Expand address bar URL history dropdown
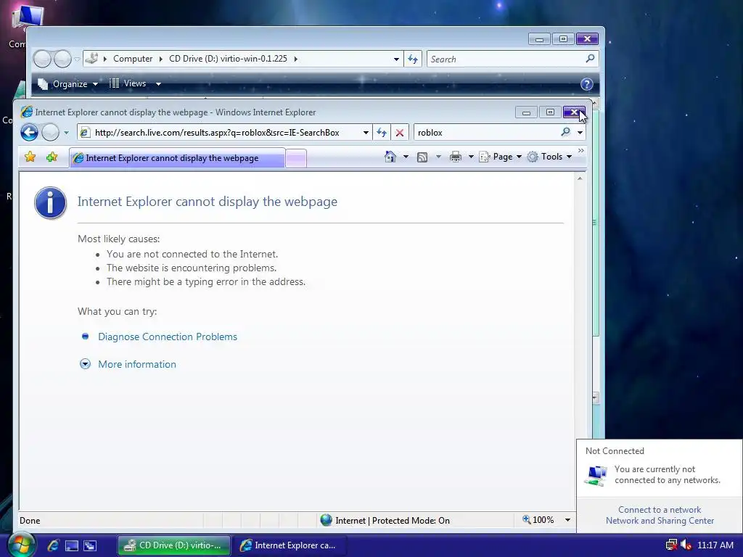The image size is (743, 557). (x=366, y=133)
